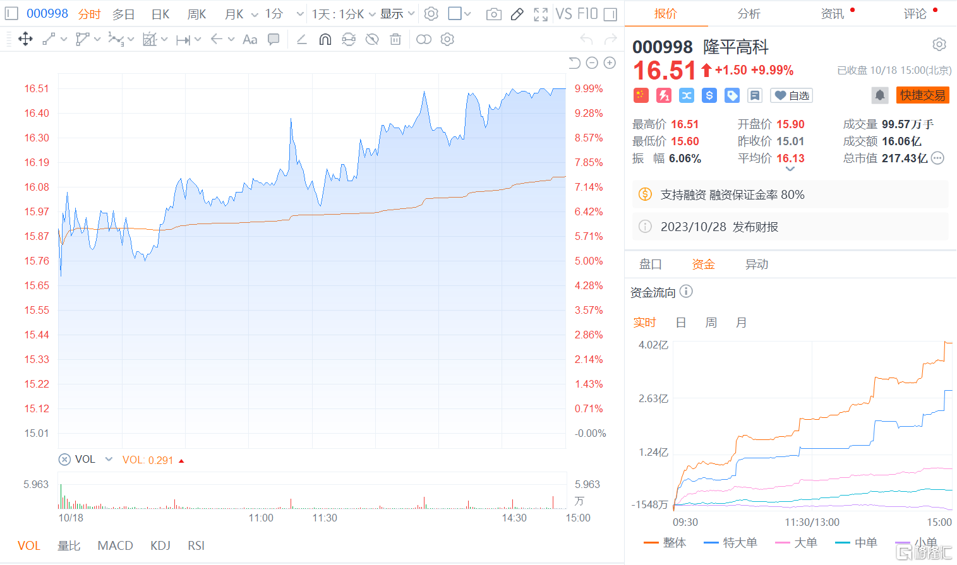Expand trend line tool options arrow
Screen dimensions: 957x565
pyautogui.click(x=64, y=39)
